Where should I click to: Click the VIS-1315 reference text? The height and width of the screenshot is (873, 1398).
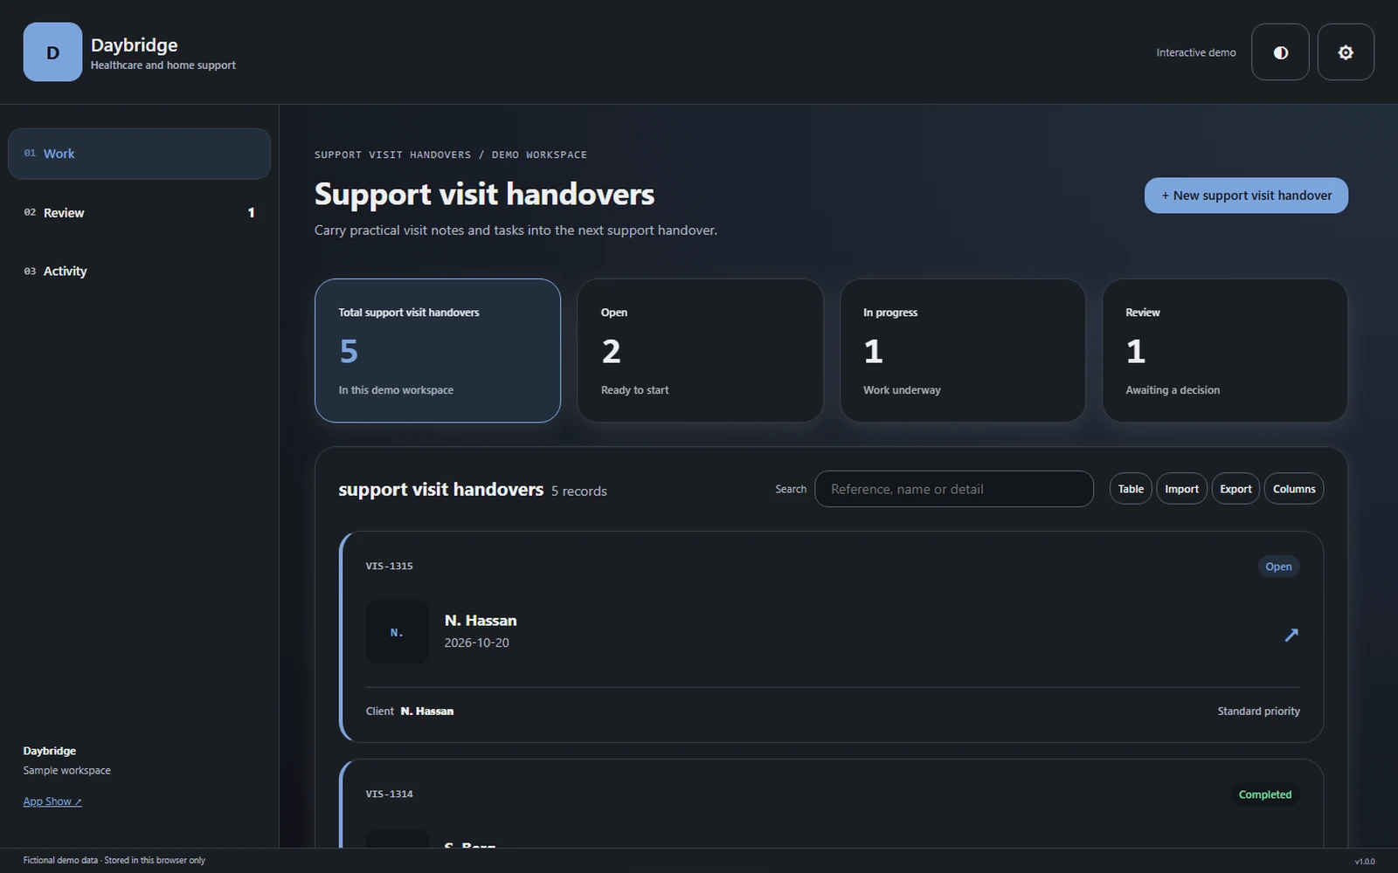(389, 566)
